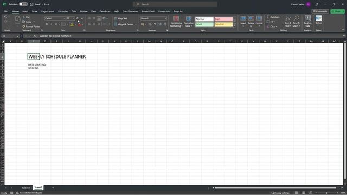Add a new sheet with plus button
The height and width of the screenshot is (195, 347).
[53, 188]
